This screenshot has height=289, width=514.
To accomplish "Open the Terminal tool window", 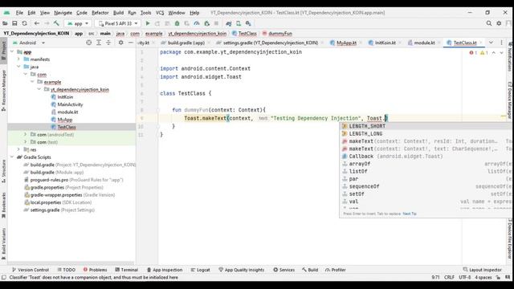I will pyautogui.click(x=127, y=270).
